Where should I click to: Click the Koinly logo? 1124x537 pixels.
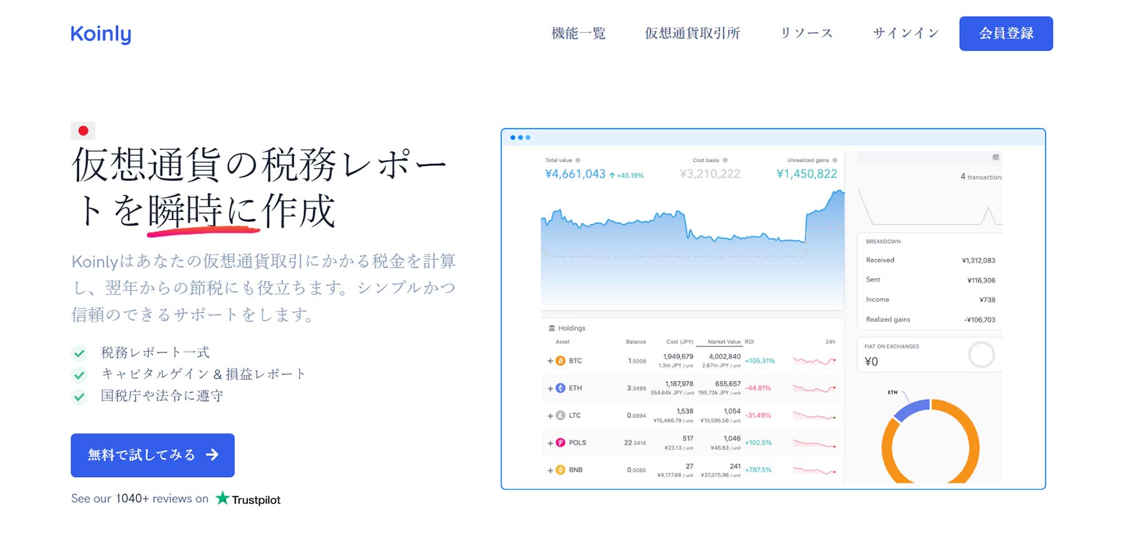tap(101, 34)
